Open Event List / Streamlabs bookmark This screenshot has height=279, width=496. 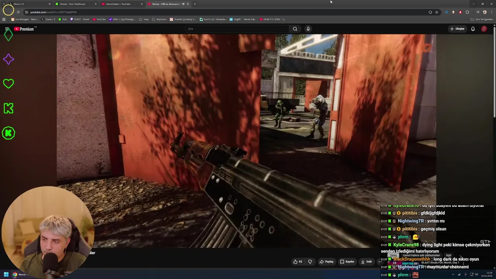(x=213, y=19)
